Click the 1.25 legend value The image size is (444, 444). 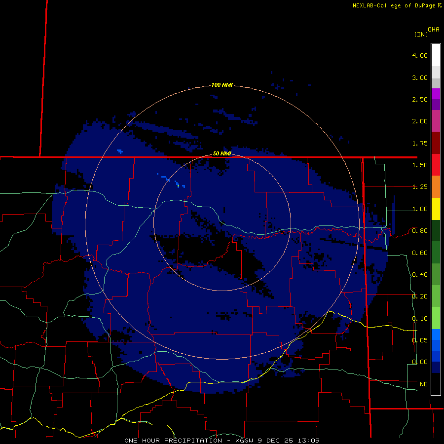[420, 187]
